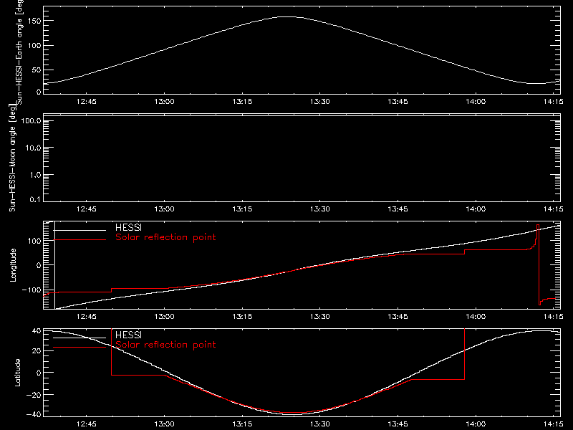Click 13:00 under the Sun-HESSI-Earth plot
This screenshot has width=573, height=430.
(165, 102)
